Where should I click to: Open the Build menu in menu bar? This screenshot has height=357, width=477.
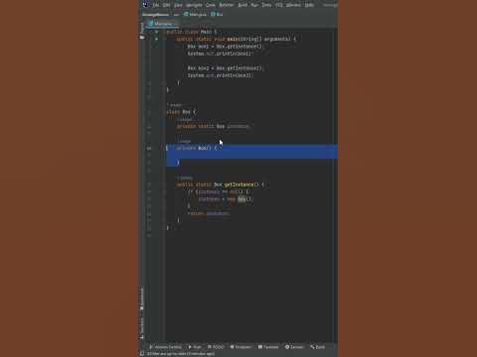tap(242, 5)
